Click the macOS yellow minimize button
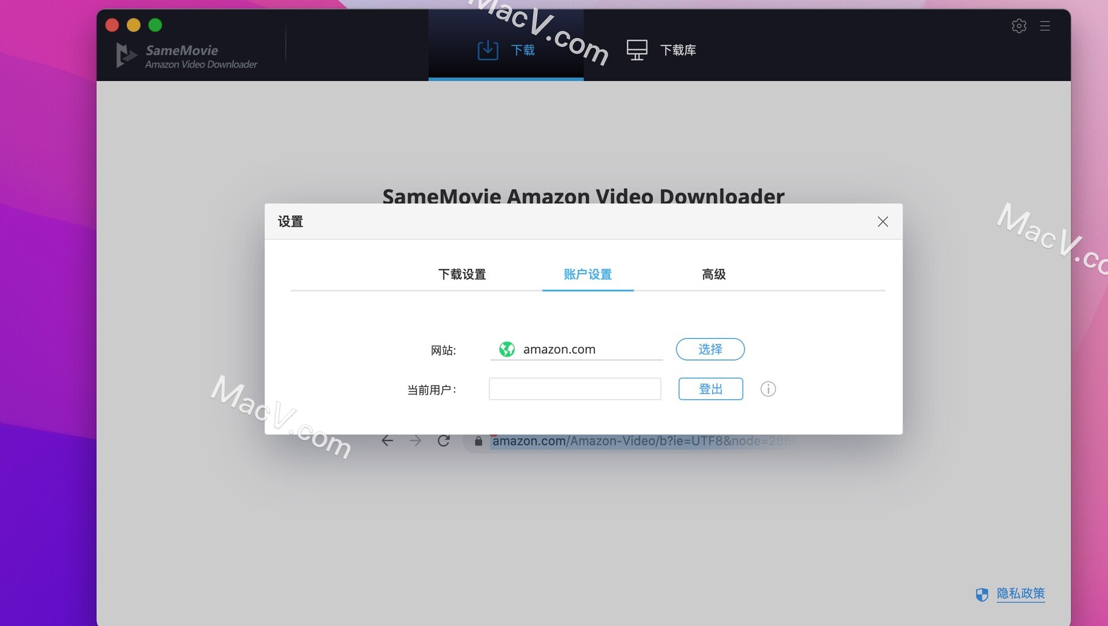 [x=133, y=25]
